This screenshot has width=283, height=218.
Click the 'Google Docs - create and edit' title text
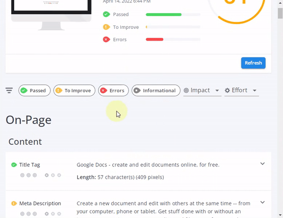click(148, 165)
